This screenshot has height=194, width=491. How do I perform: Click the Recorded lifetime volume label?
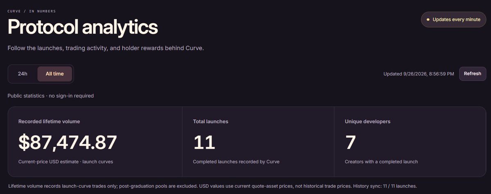tap(49, 122)
